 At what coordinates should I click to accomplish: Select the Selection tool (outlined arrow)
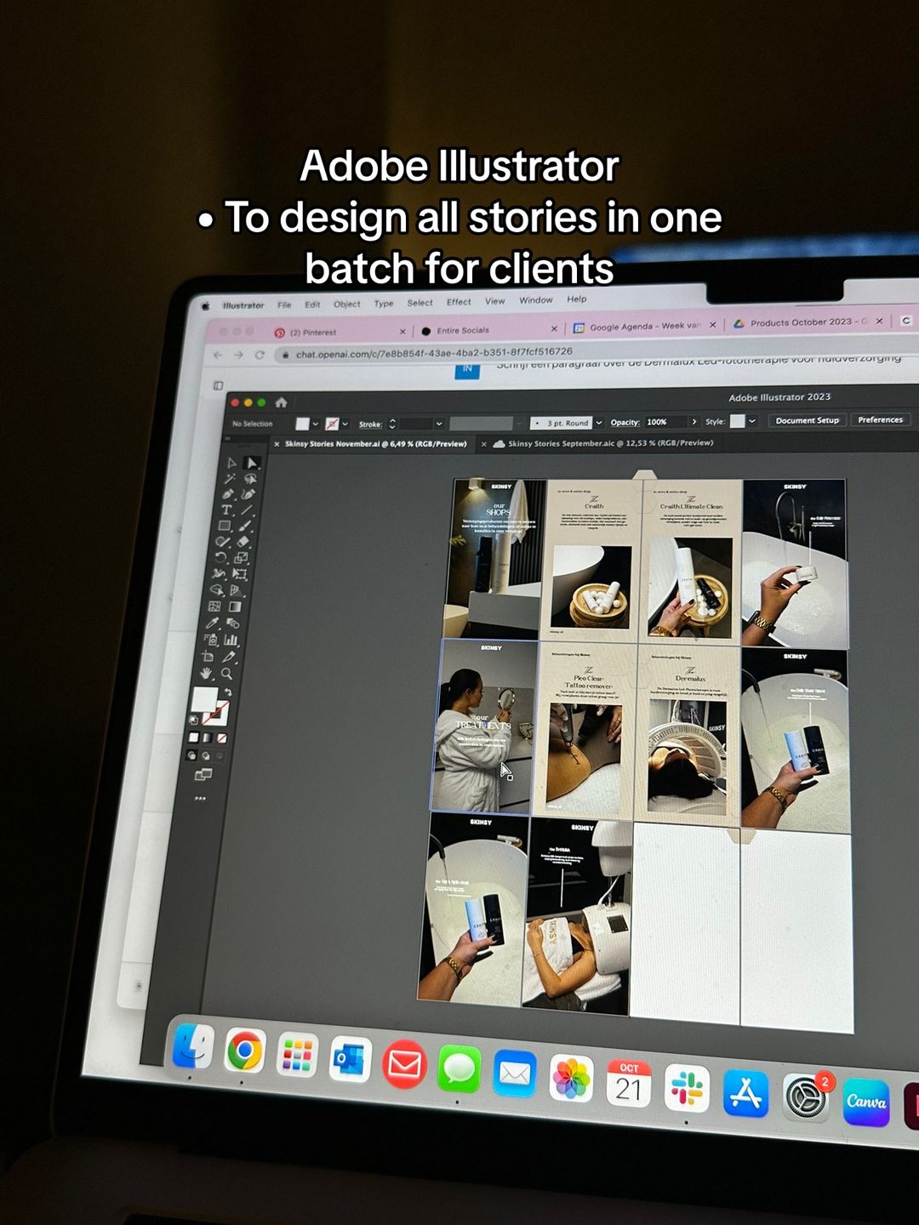(x=231, y=463)
